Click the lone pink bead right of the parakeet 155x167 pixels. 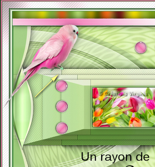pos(141,47)
